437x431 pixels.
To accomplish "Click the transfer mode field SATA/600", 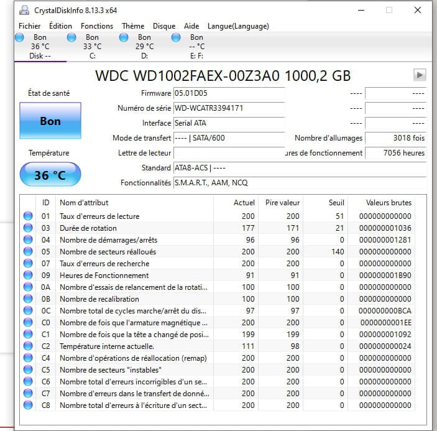I will click(229, 138).
